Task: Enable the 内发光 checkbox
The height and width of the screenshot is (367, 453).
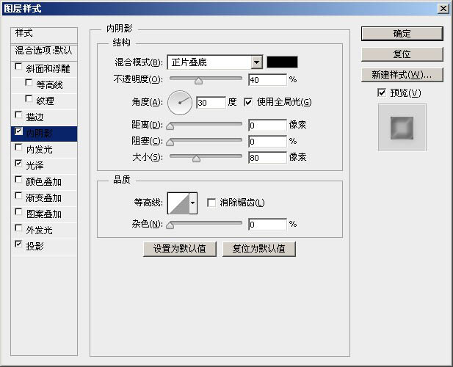Action: [18, 148]
